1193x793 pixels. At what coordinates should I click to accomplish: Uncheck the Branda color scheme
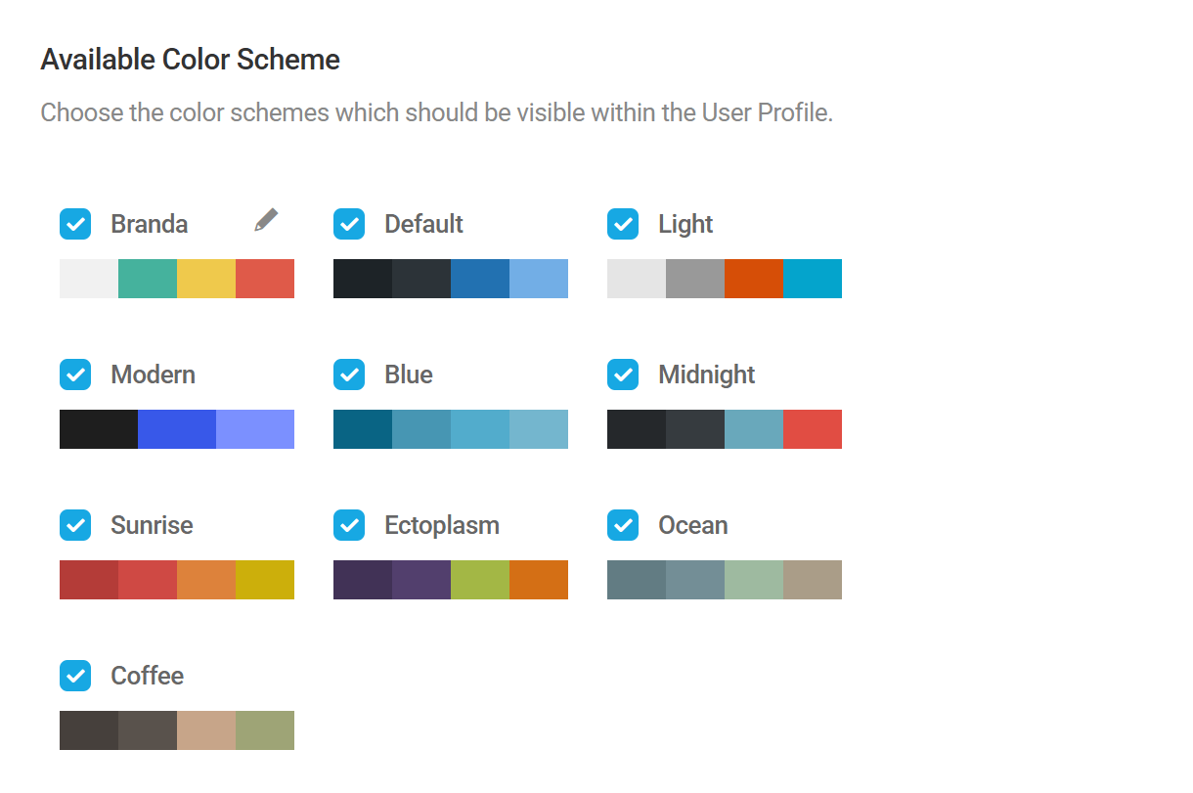click(x=74, y=224)
